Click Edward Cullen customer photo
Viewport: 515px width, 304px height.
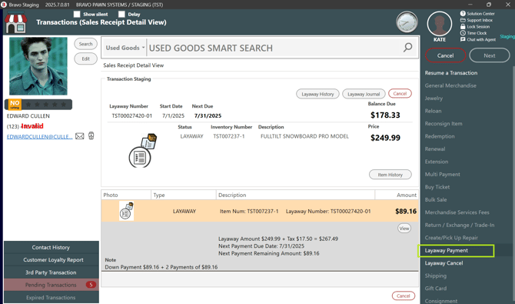click(38, 66)
